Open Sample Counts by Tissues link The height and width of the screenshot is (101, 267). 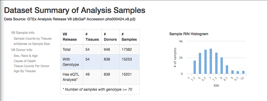click(x=33, y=39)
